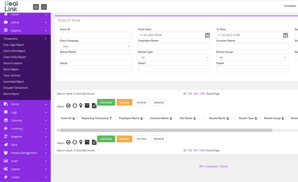Click the horizontal scrollbar under the table

164,130
